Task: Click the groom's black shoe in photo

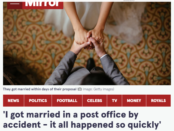Action: click(91, 64)
